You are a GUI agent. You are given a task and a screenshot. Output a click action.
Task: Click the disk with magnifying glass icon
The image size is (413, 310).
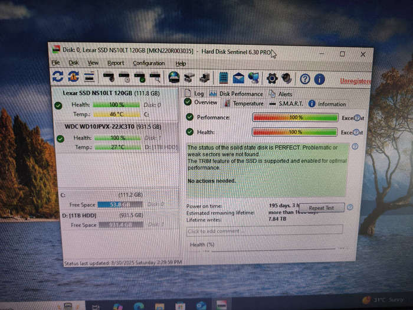coord(155,78)
